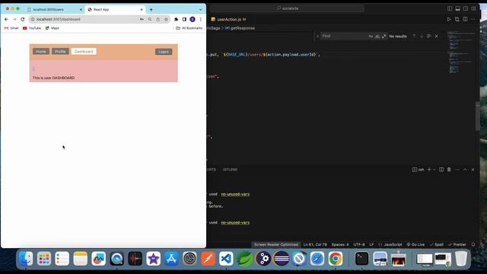Switch to the localhost:3000/users tab
This screenshot has height=274, width=487.
pos(48,10)
